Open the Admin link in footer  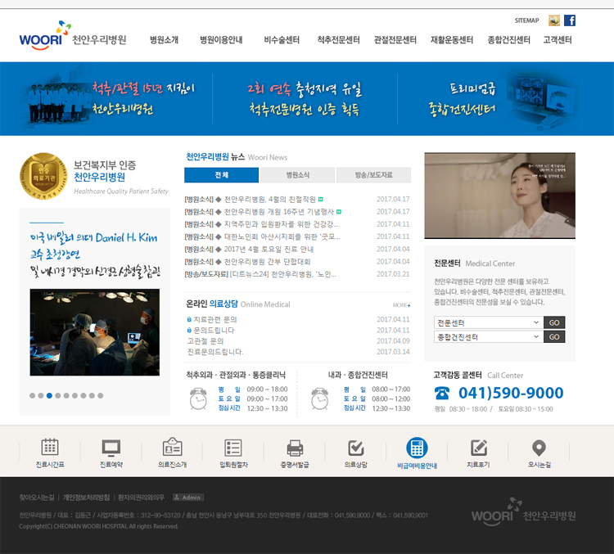pos(188,498)
